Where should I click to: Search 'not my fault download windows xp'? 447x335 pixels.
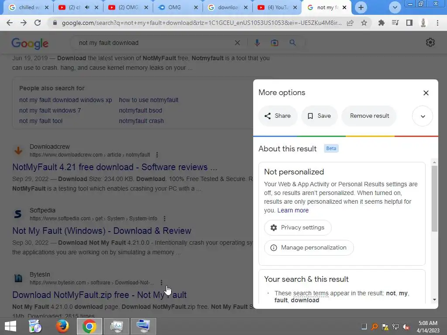coord(65,100)
